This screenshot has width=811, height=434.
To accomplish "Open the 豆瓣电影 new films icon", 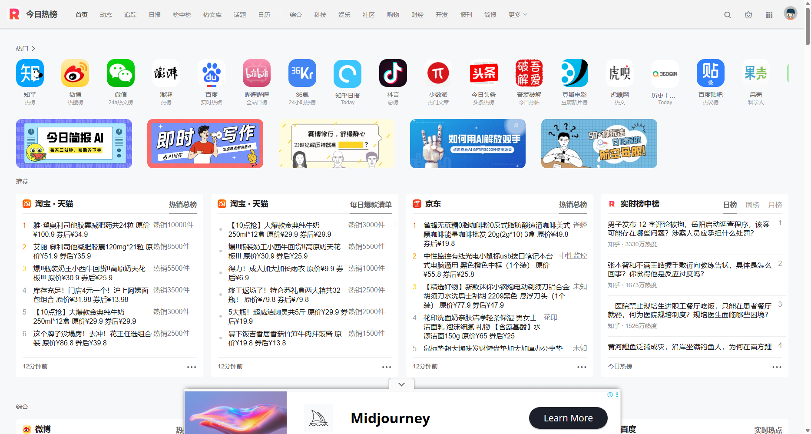I will (x=574, y=73).
